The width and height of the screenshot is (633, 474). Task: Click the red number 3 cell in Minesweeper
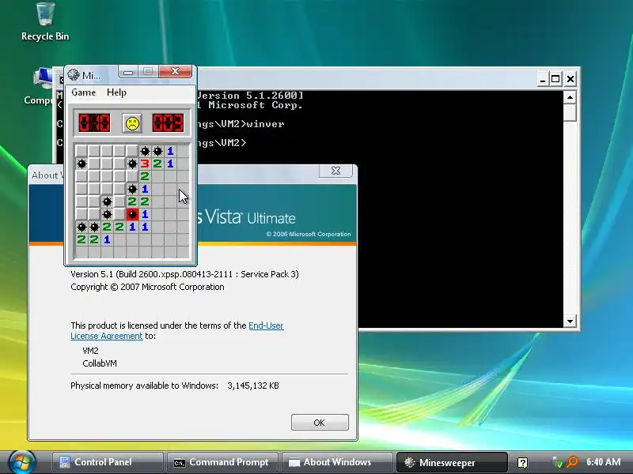tap(145, 164)
